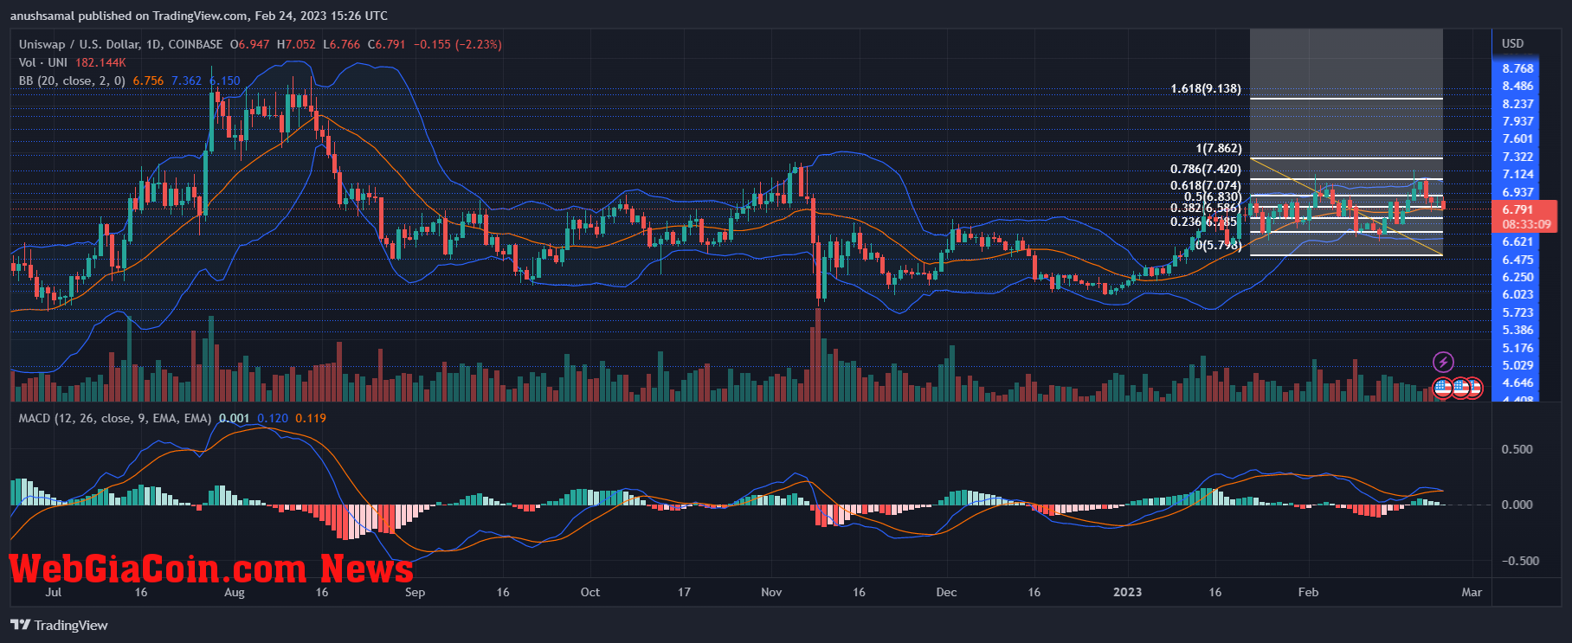Click the 17 date label on time axis
The width and height of the screenshot is (1572, 643).
coord(684,592)
